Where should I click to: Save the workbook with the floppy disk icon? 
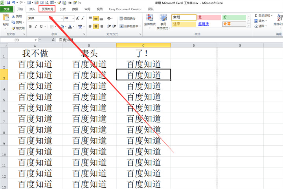tap(8, 3)
